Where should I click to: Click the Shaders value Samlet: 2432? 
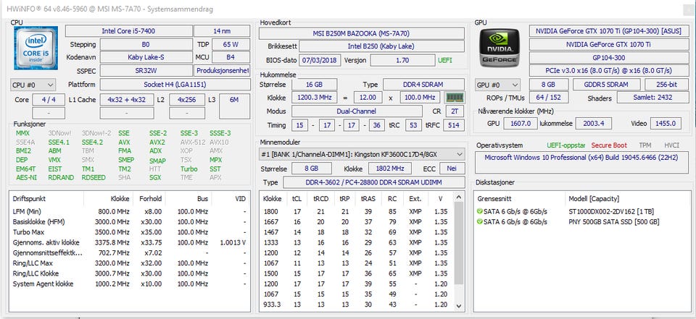653,98
